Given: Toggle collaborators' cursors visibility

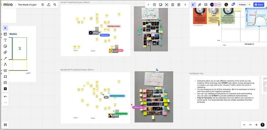Looking at the screenshot, I should coord(193,5).
